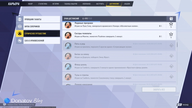Select the Сага о хроновселенной category
Viewport: 192px width, 108px height.
point(38,40)
